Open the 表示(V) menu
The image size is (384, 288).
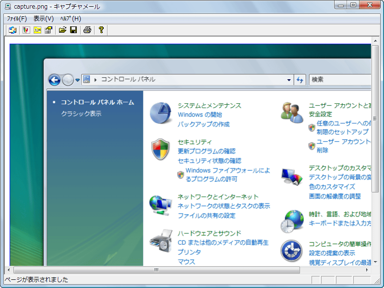coord(43,19)
